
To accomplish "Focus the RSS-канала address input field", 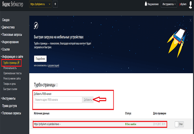I will pos(58,100).
